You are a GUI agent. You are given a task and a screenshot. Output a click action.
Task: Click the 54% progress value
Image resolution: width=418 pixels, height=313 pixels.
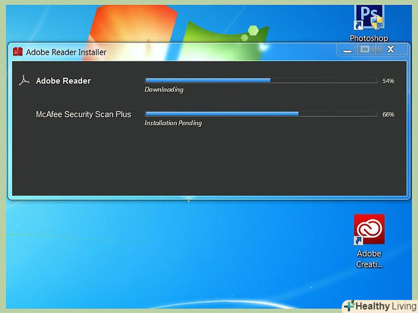click(388, 81)
